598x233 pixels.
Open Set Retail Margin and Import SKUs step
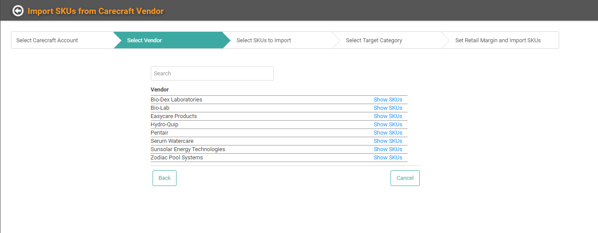pyautogui.click(x=500, y=40)
